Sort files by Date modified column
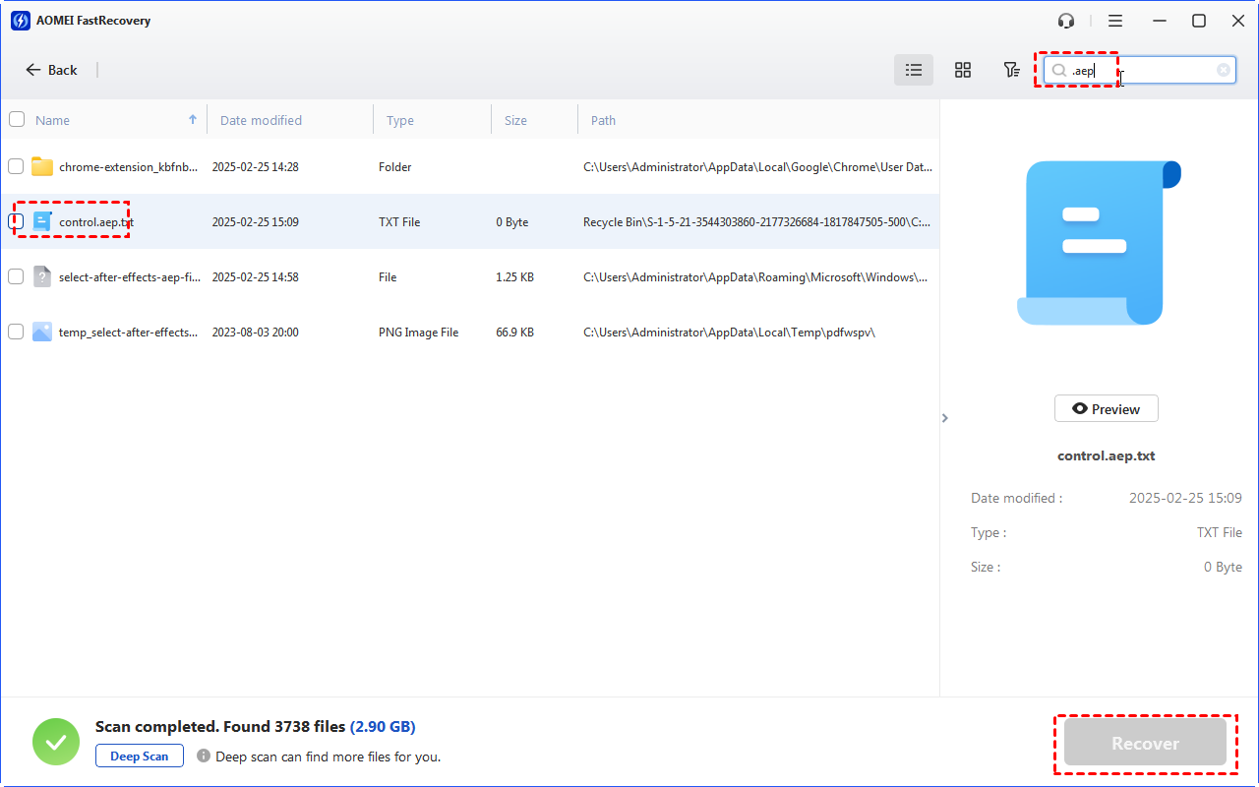Screen dimensions: 1259x787 point(261,120)
